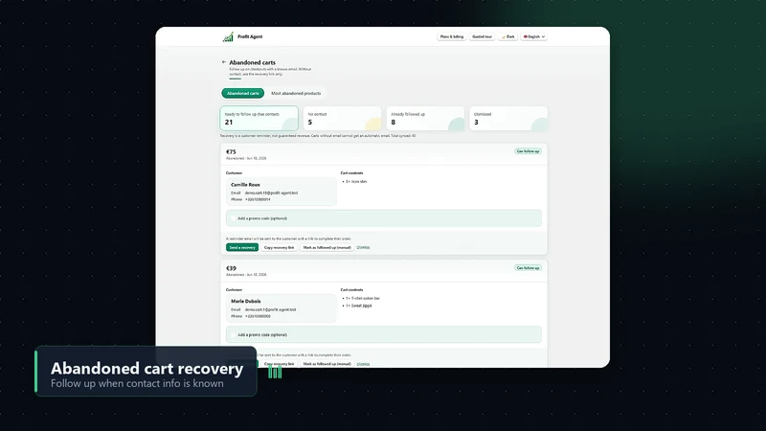Screen dimensions: 766x431
Task: Click the €75 cart amount
Action: pos(231,152)
